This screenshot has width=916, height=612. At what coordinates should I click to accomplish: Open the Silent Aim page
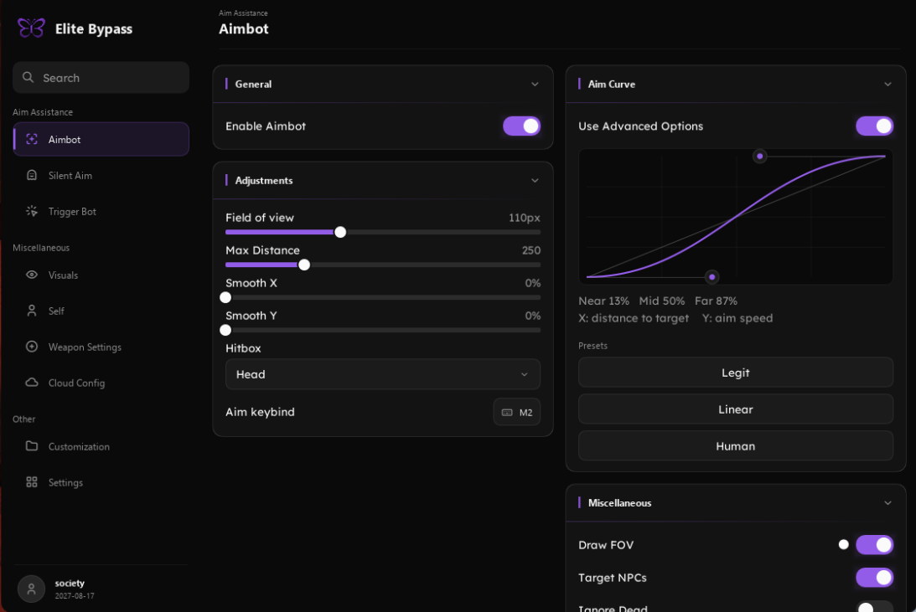pos(101,176)
